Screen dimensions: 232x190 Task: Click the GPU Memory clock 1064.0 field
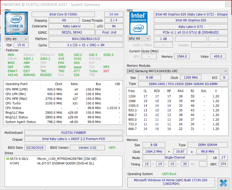[182, 56]
